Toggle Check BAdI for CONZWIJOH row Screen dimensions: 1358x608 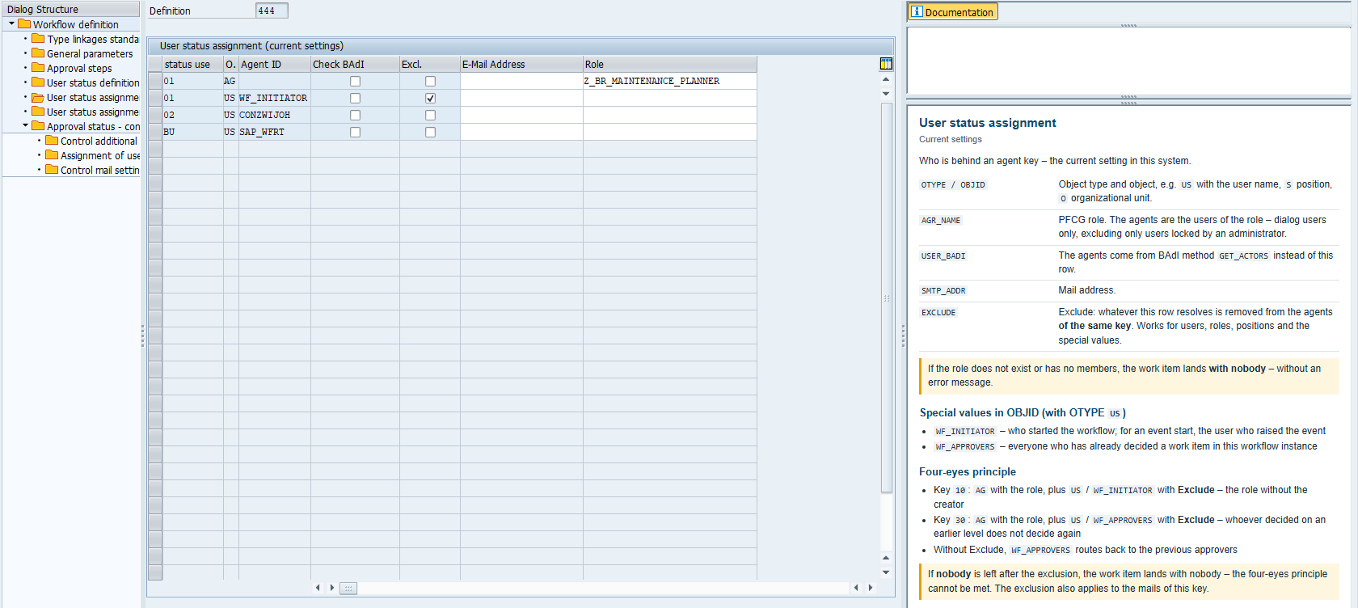(x=355, y=115)
